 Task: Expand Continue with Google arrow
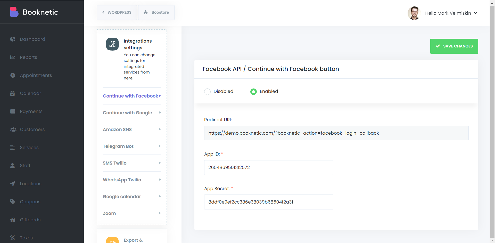point(160,112)
